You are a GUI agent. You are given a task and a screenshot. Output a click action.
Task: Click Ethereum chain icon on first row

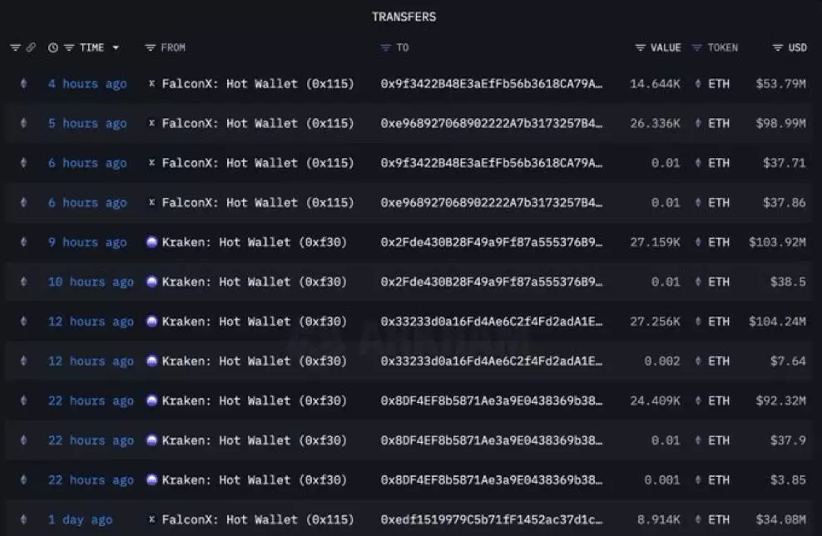coord(23,84)
